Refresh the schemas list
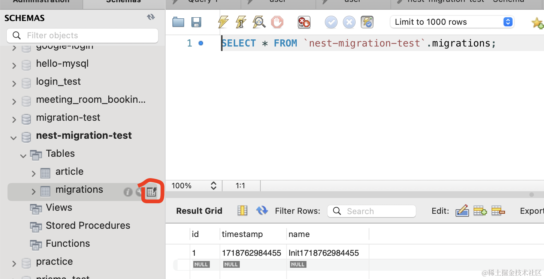This screenshot has height=279, width=544. coord(151,17)
